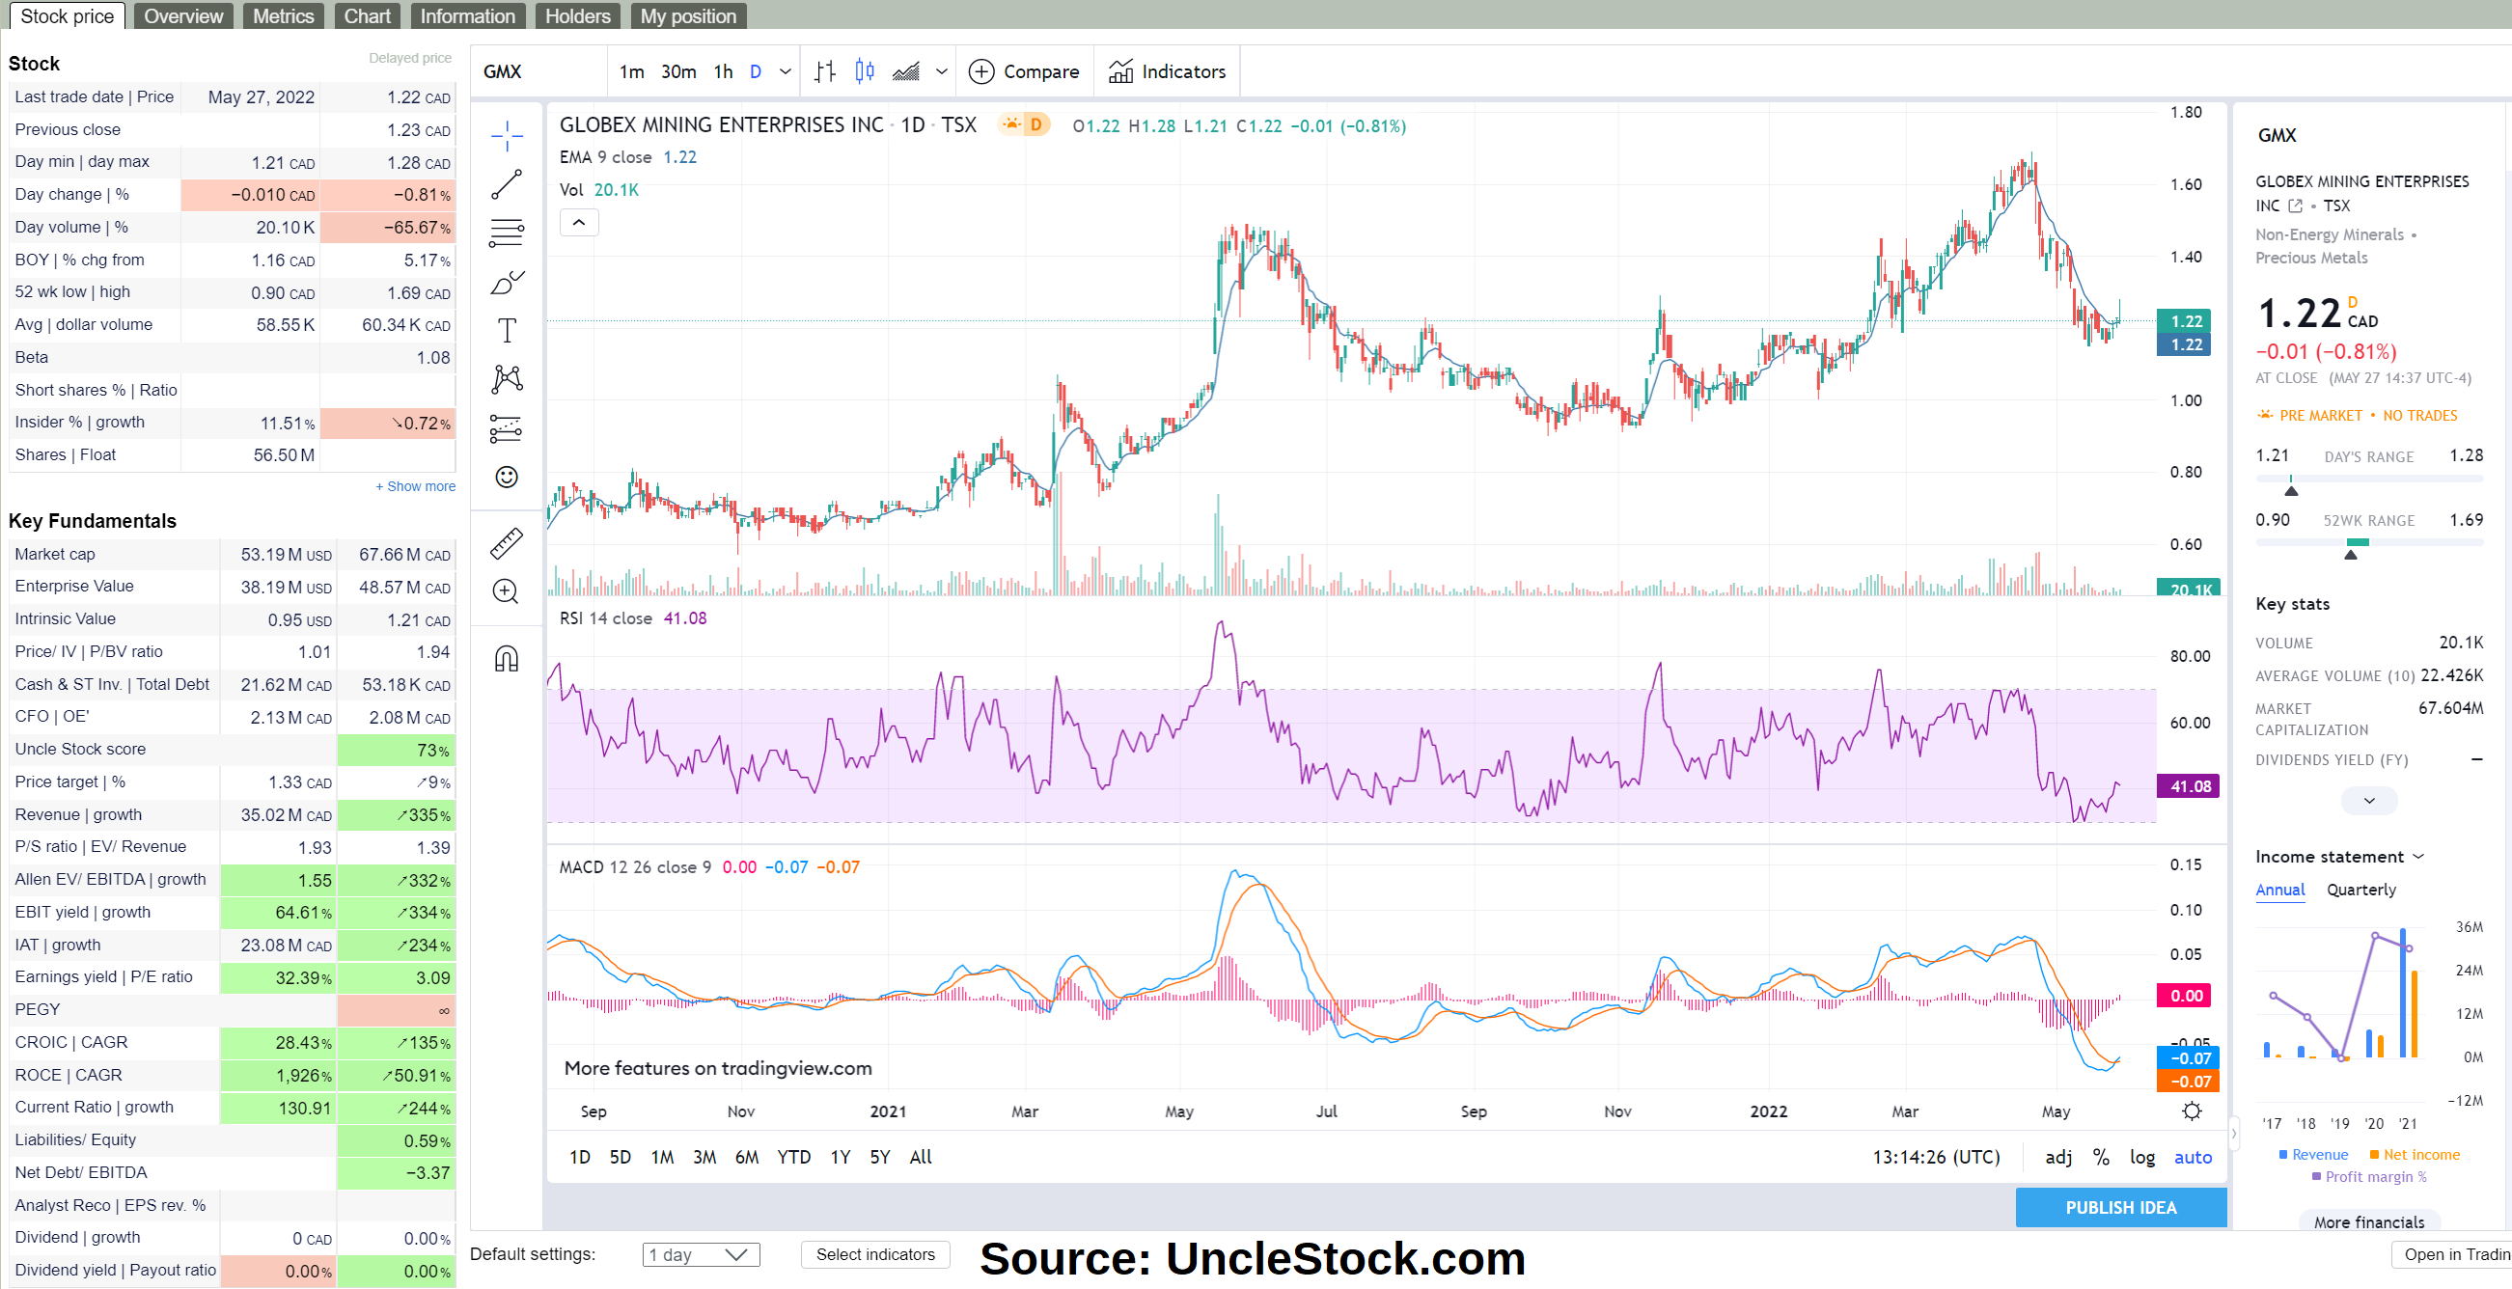Open the Metrics tab
The image size is (2512, 1289).
pos(283,15)
